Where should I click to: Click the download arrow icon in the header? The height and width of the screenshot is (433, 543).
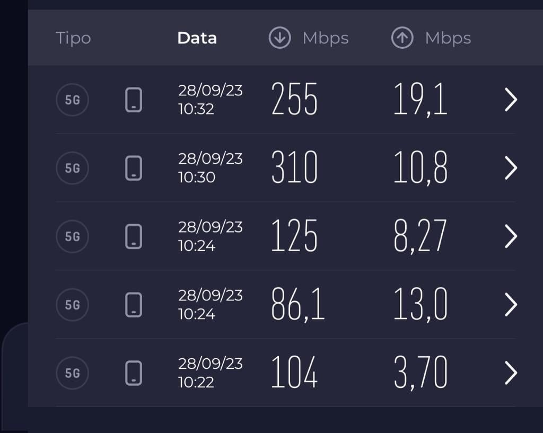point(280,38)
